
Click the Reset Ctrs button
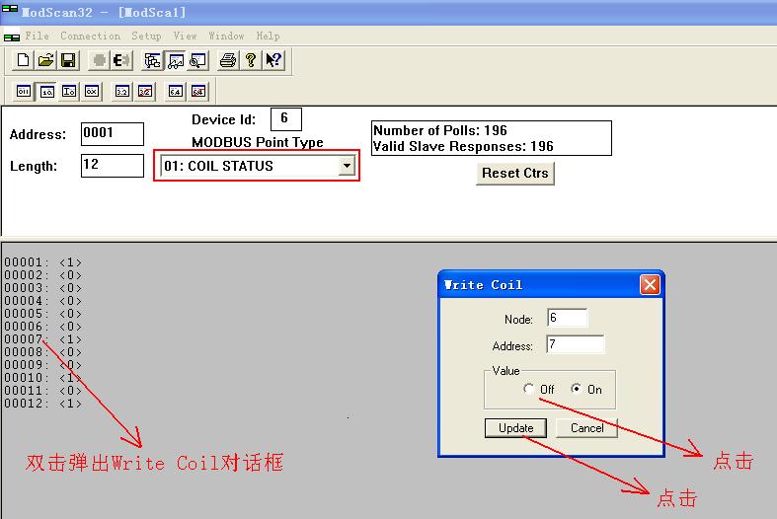click(x=514, y=174)
